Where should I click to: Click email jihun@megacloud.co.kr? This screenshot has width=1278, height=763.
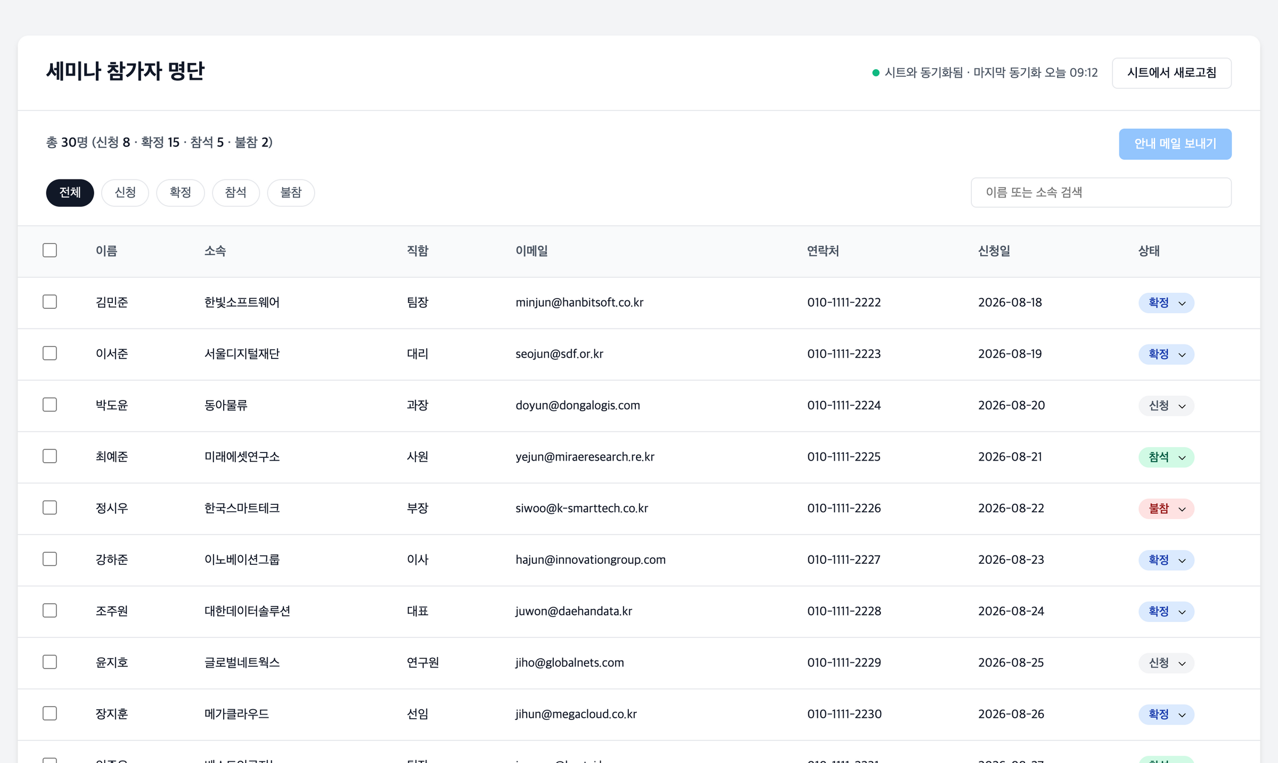click(x=576, y=714)
